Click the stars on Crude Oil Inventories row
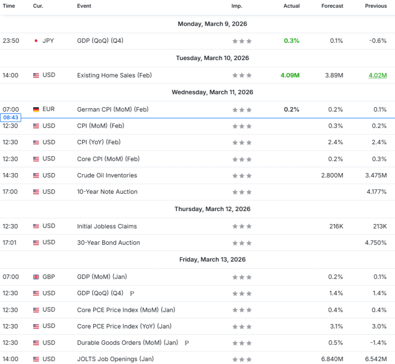Image resolution: width=395 pixels, height=364 pixels. pyautogui.click(x=241, y=175)
